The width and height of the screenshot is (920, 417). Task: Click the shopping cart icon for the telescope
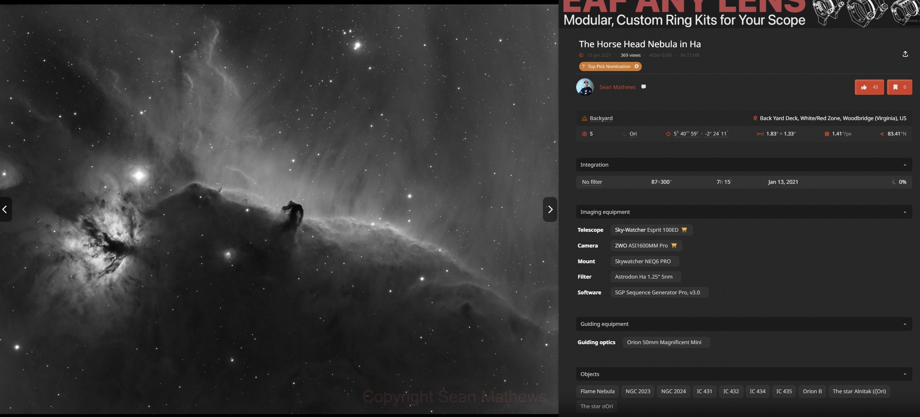pos(684,230)
